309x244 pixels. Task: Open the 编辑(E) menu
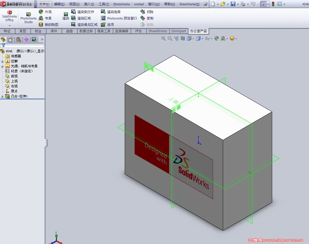[59, 4]
